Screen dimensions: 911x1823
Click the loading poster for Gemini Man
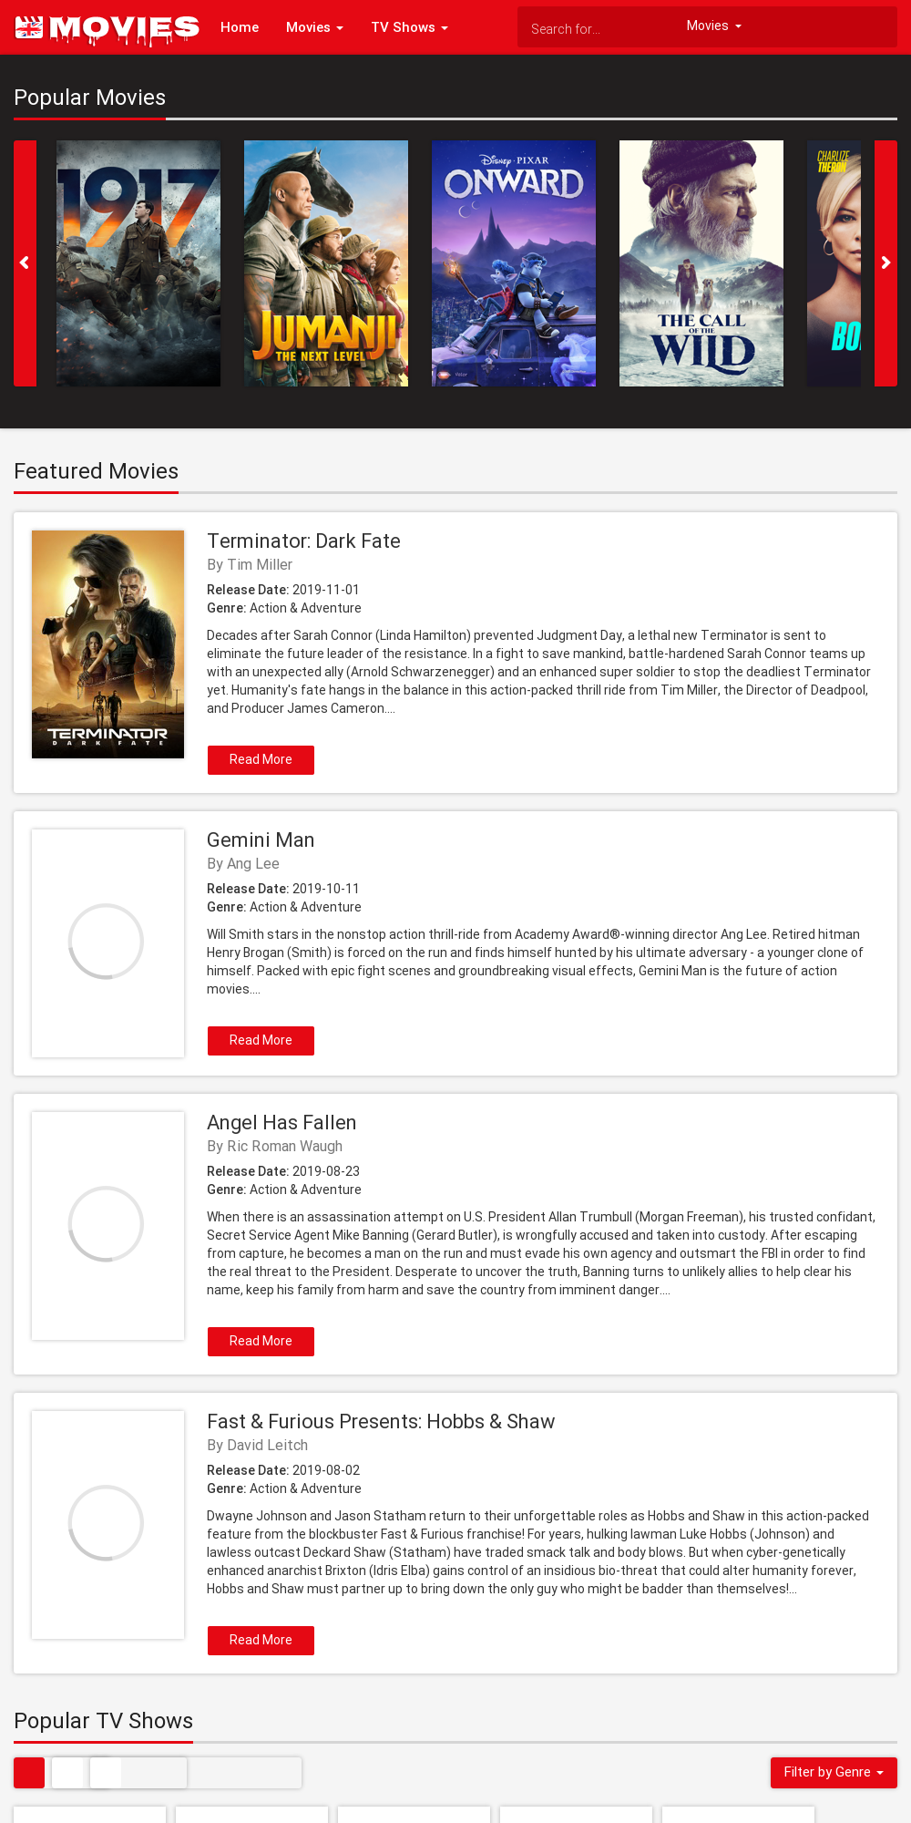coord(107,943)
